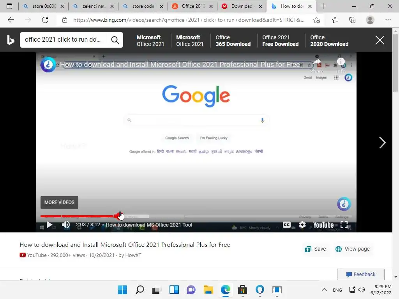Close the 'Office 2013' tab
The height and width of the screenshot is (299, 399).
(211, 6)
